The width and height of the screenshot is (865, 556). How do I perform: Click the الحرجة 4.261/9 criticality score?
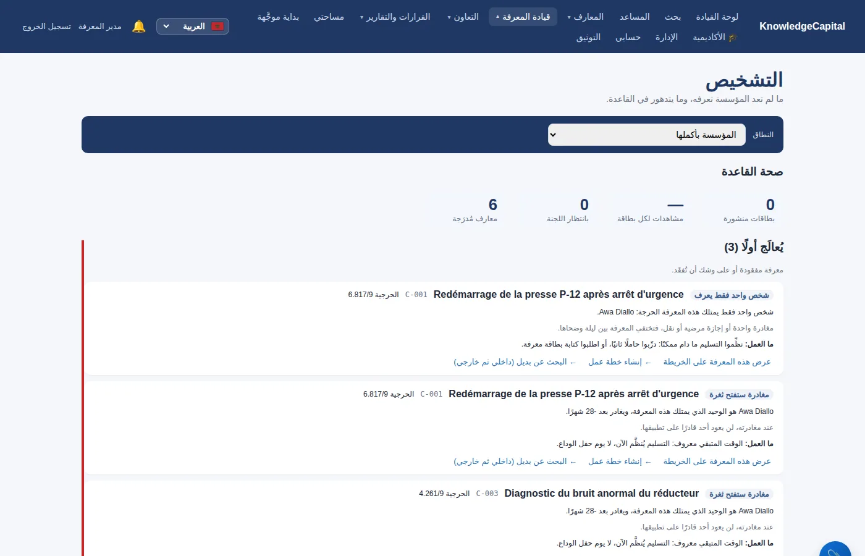(x=444, y=494)
